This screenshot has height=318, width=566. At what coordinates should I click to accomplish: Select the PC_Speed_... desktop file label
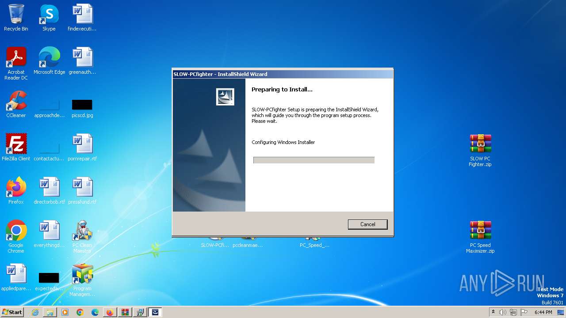(x=314, y=245)
